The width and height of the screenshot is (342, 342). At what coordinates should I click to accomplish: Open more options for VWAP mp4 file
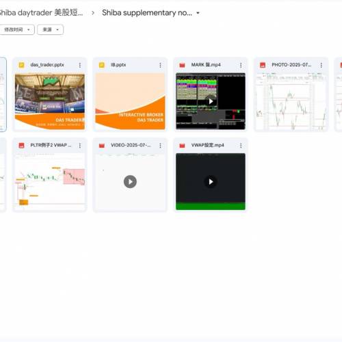tap(241, 146)
